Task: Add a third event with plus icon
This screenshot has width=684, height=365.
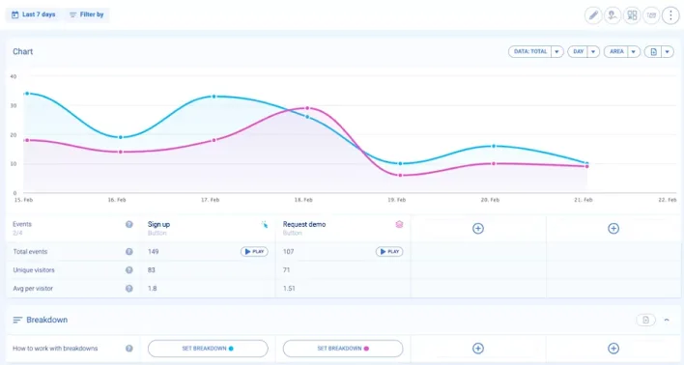Action: coord(478,229)
